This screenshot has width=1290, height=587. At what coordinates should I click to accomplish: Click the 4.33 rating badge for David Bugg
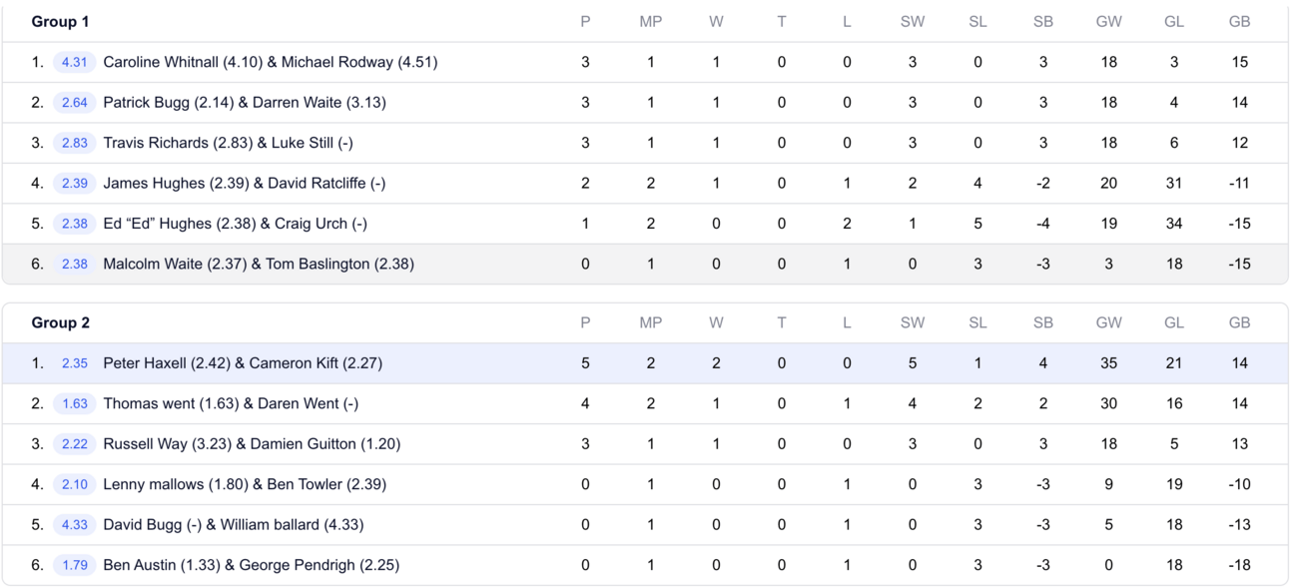pos(74,525)
